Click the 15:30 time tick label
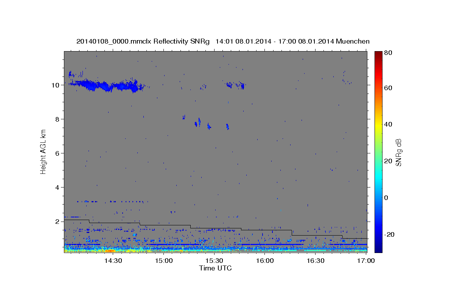 pyautogui.click(x=214, y=261)
